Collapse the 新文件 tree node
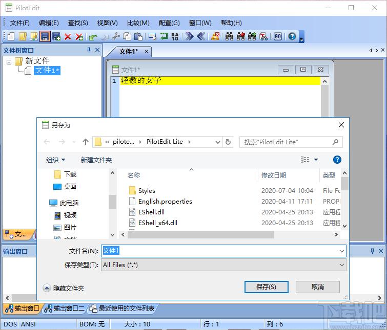Viewport: 387px width, 330px height. pos(9,62)
